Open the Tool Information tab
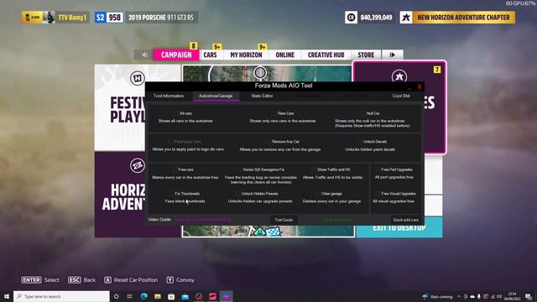 click(x=169, y=96)
